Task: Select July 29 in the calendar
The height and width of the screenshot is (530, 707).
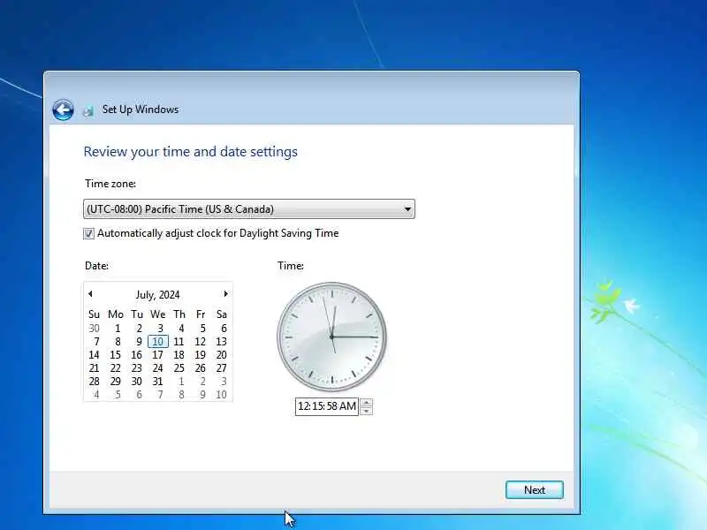Action: click(x=116, y=382)
